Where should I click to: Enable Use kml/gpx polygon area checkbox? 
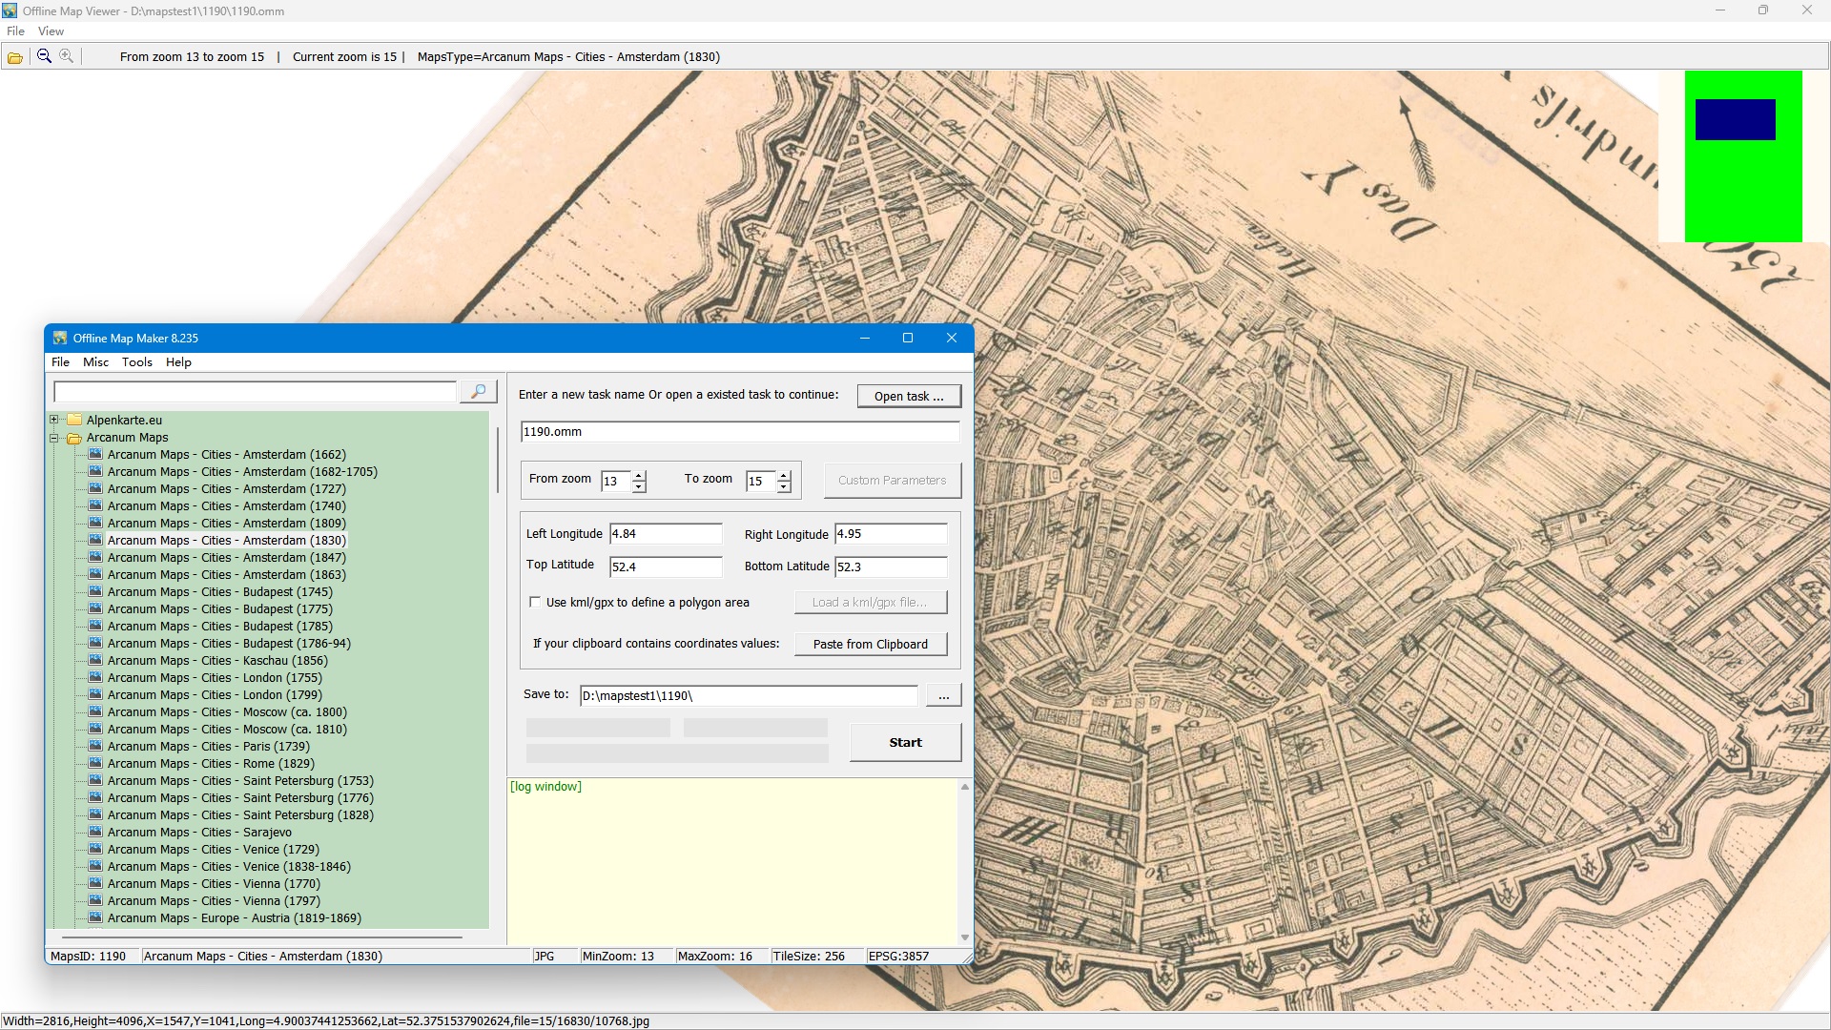point(535,603)
